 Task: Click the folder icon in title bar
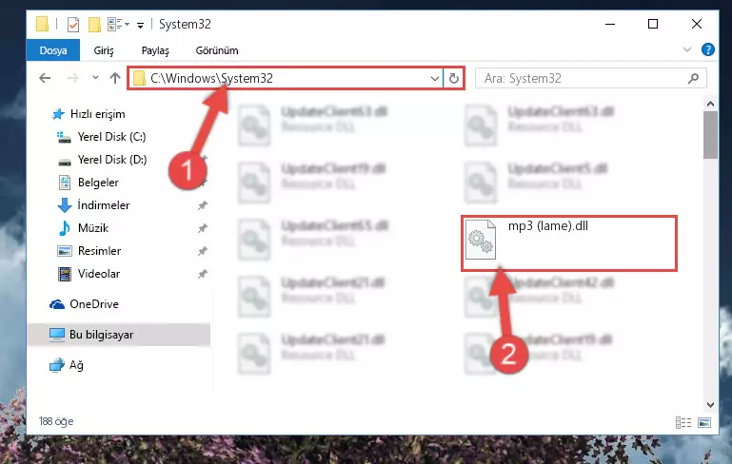click(x=42, y=24)
